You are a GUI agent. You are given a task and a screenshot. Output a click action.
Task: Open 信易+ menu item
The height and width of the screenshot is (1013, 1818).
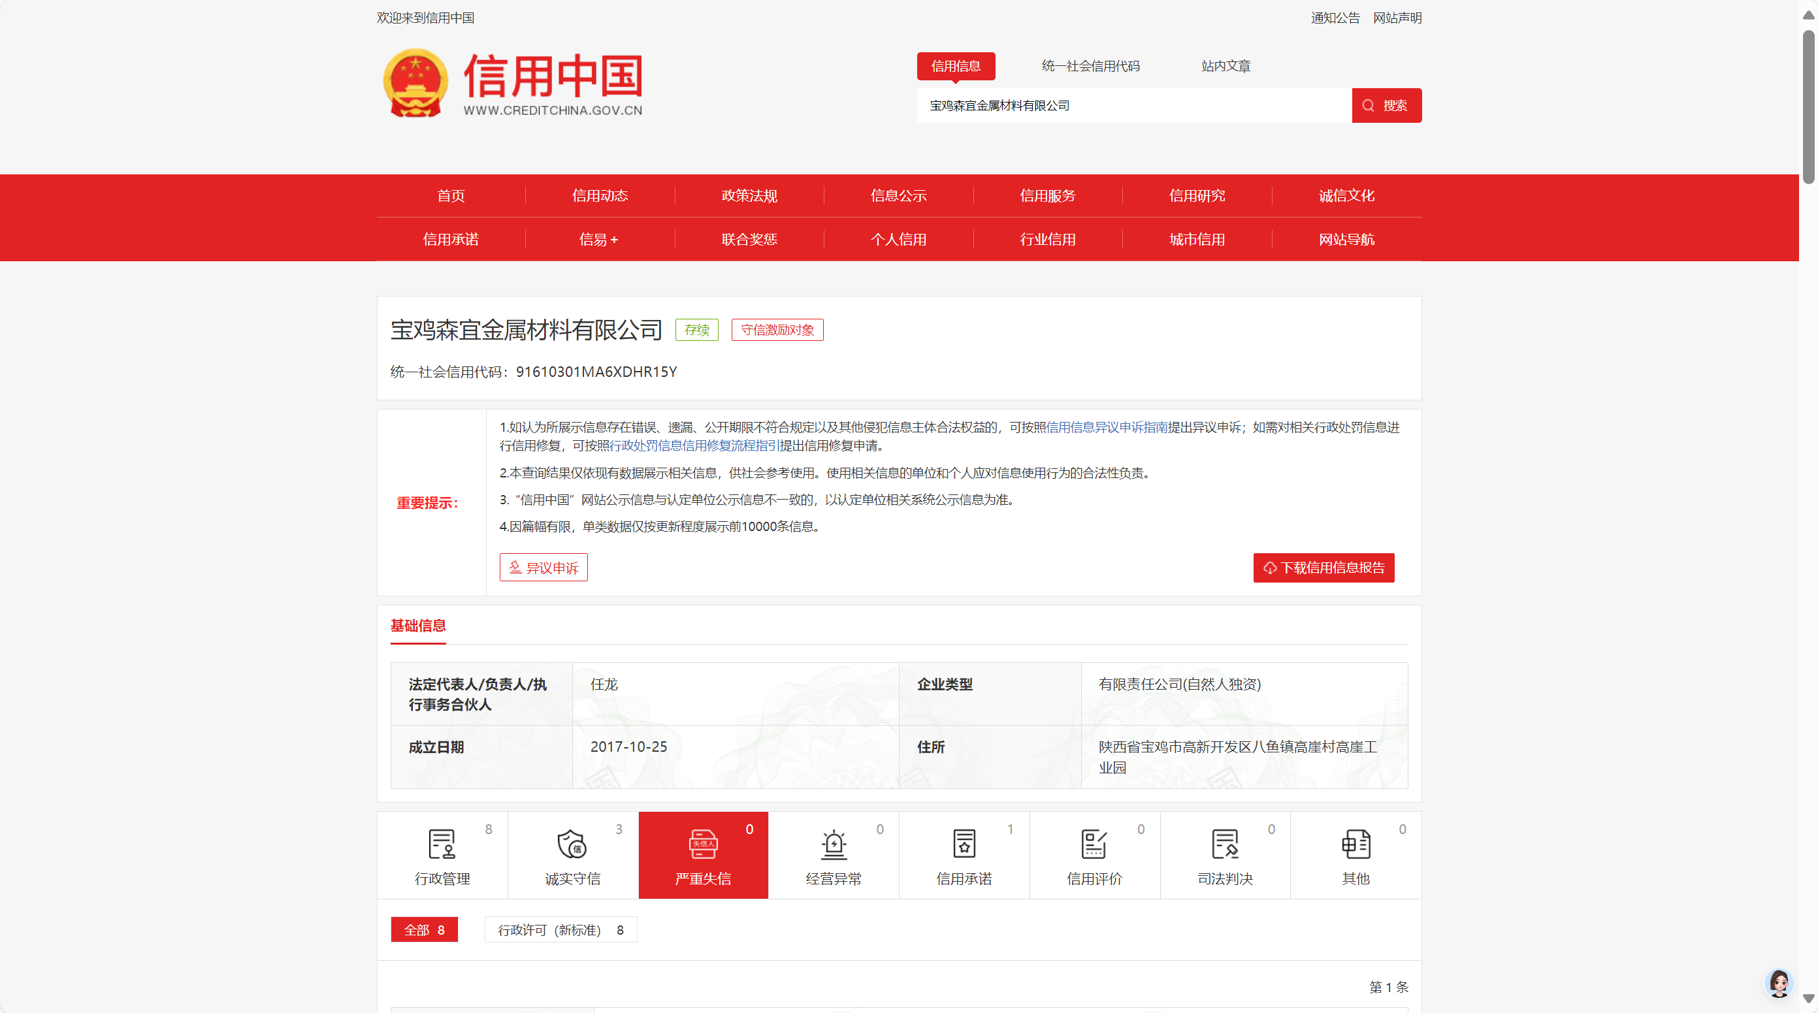[x=599, y=239]
